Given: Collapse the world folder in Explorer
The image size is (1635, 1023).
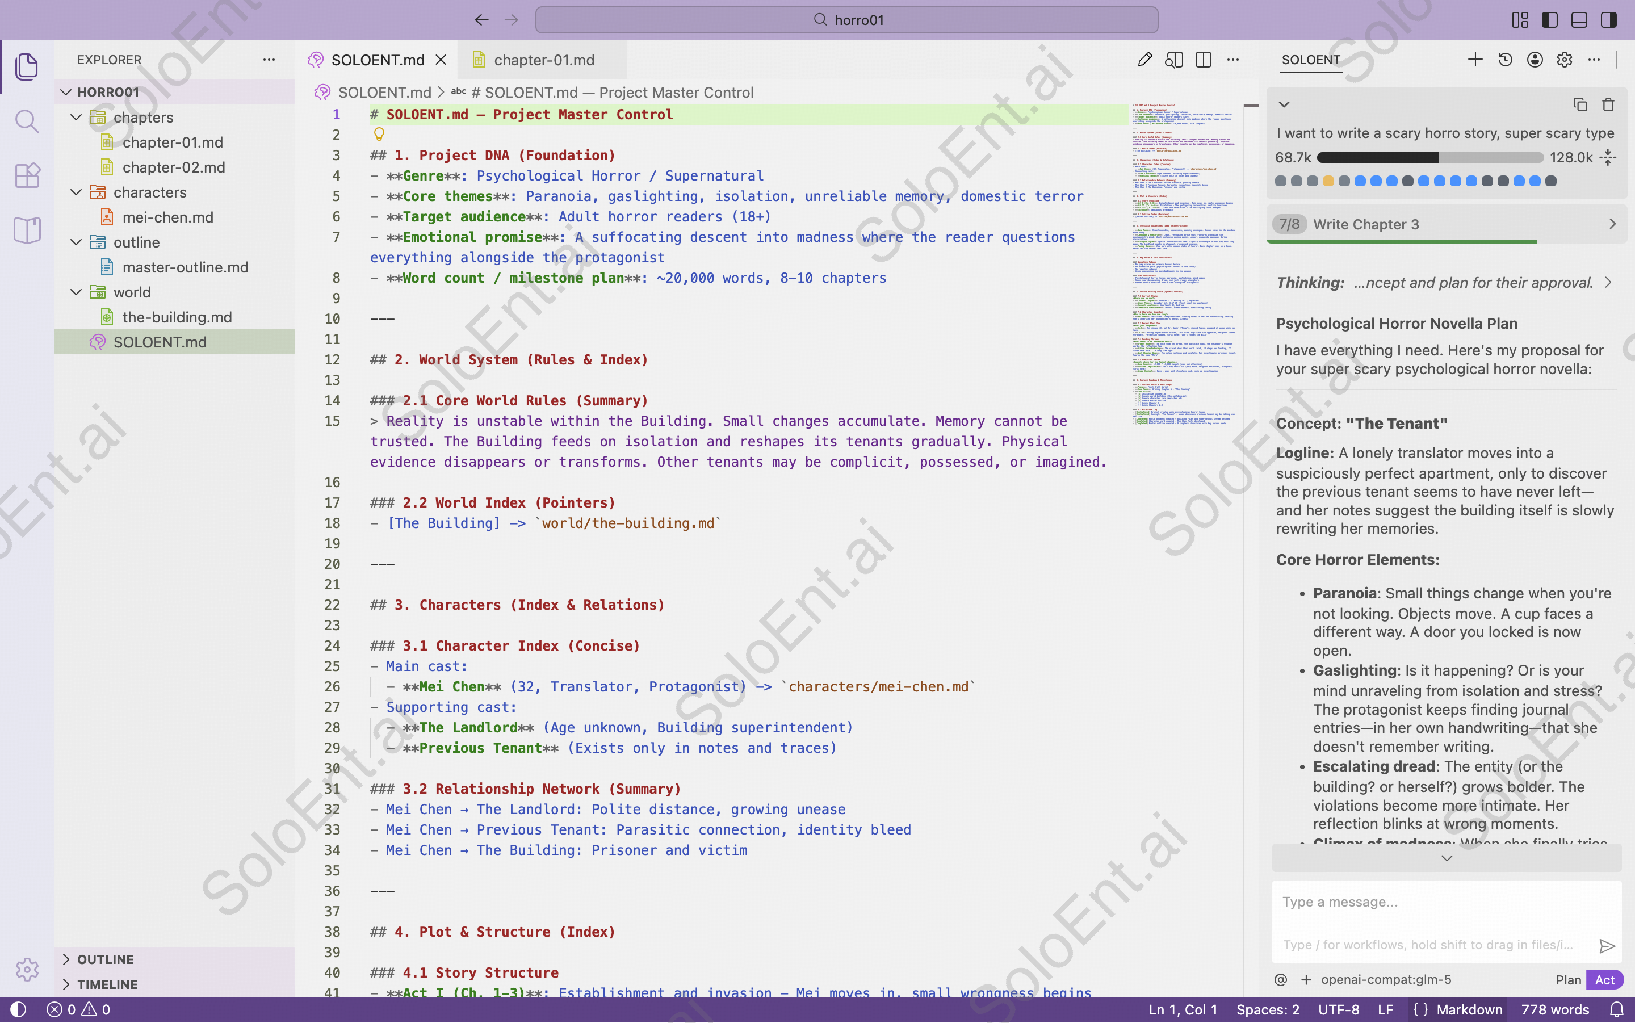Looking at the screenshot, I should (75, 292).
